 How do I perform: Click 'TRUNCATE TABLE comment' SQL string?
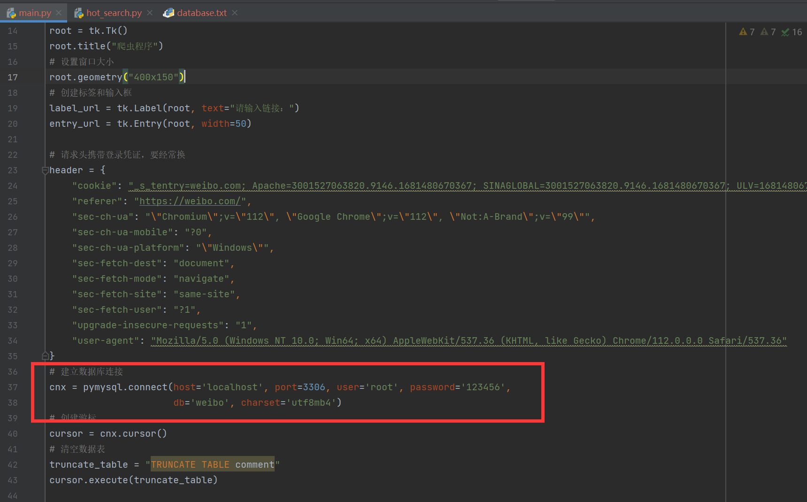213,464
